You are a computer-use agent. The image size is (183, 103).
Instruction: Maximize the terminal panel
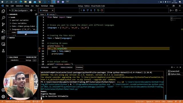(x=177, y=67)
